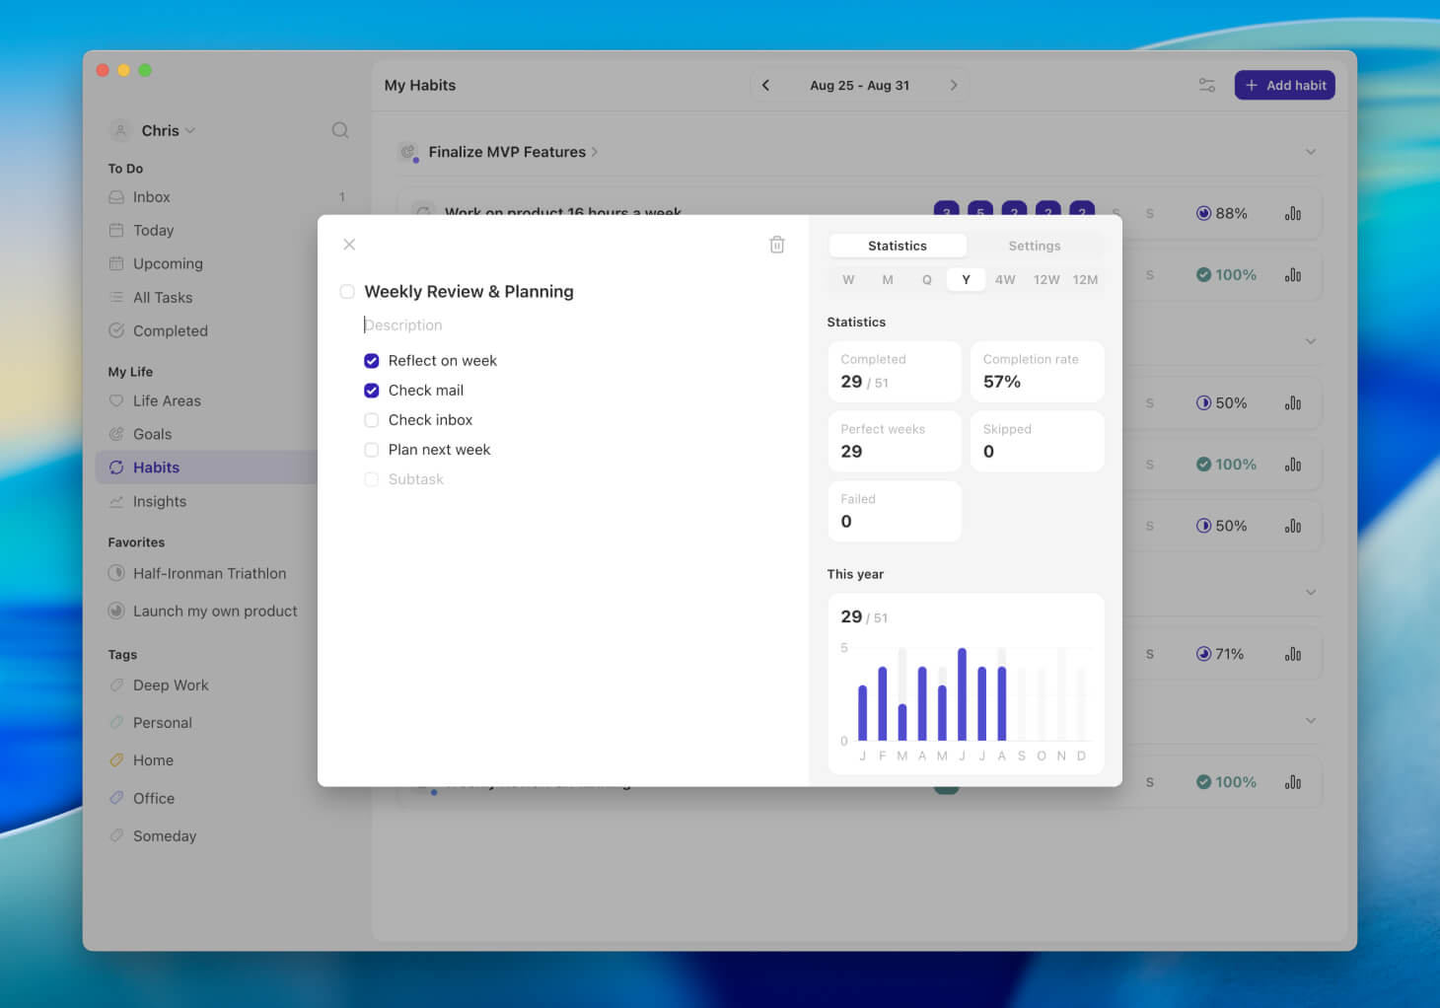Click the Completed 29 / 51 stat card
The height and width of the screenshot is (1008, 1440).
point(895,372)
